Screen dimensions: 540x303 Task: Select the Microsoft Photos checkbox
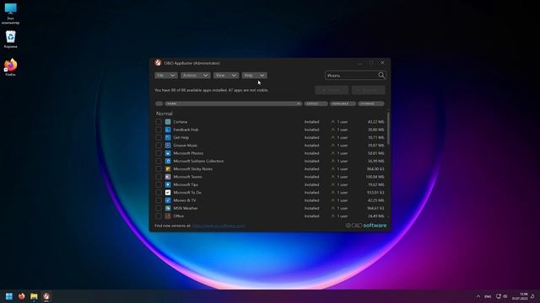coord(159,153)
